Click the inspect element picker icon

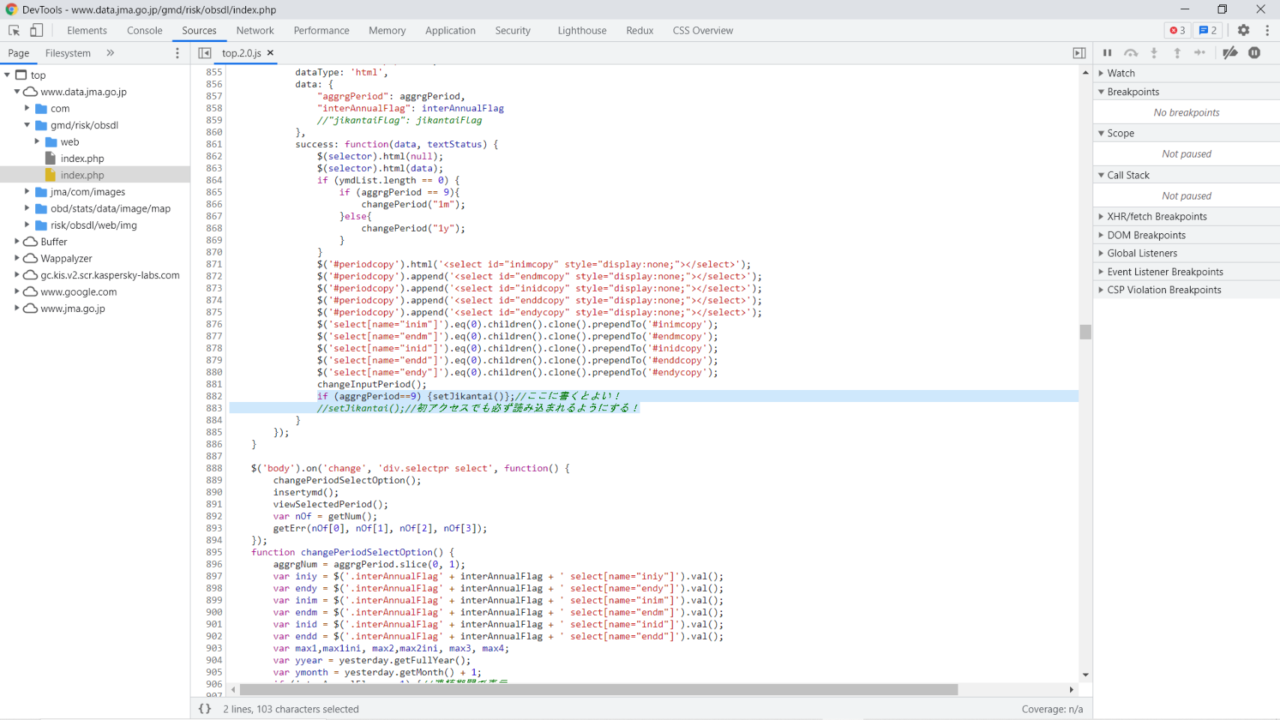coord(13,31)
